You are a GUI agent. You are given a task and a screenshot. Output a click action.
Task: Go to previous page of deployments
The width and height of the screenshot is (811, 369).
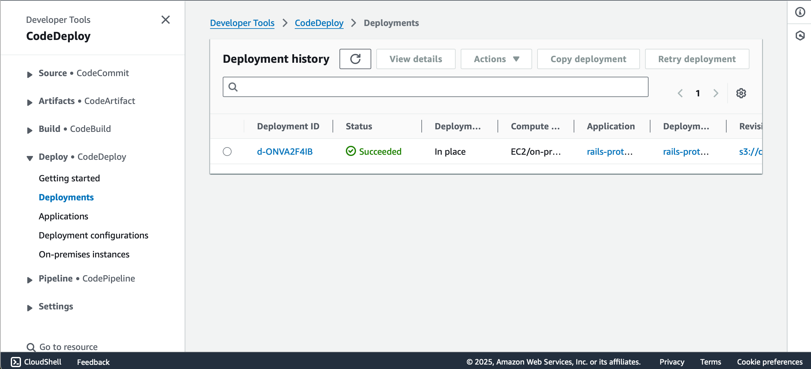(x=680, y=93)
